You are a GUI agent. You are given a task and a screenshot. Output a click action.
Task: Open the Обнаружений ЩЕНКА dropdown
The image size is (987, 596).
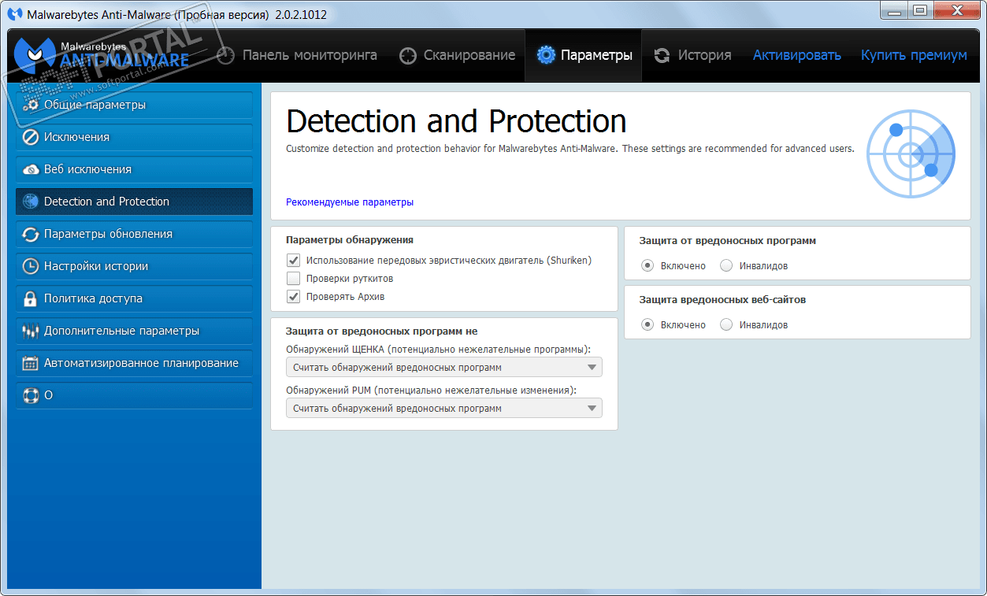click(443, 367)
